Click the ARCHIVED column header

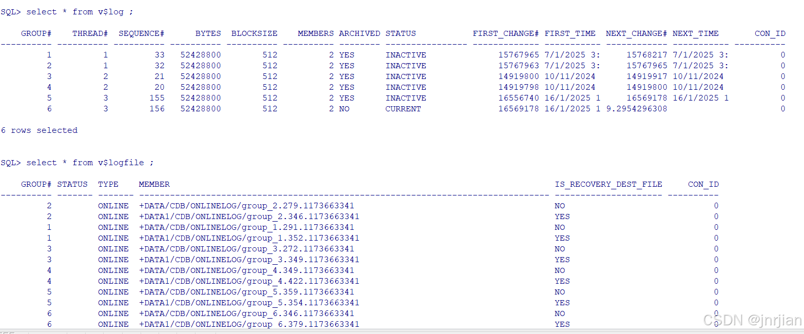[x=359, y=33]
